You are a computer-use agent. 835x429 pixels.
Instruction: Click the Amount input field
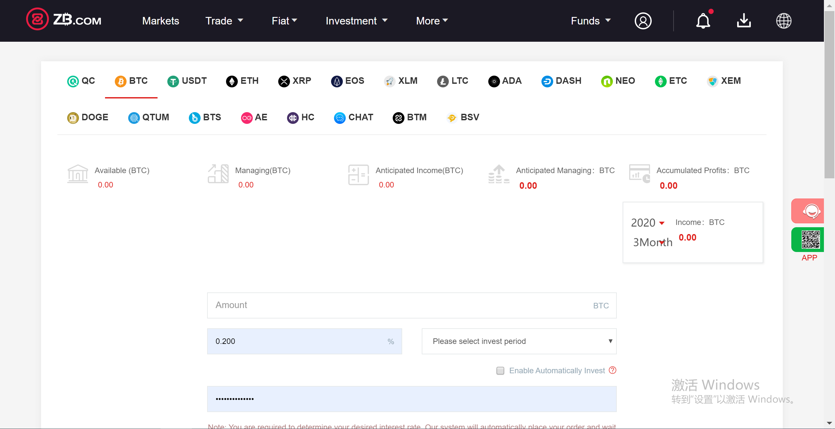click(412, 305)
